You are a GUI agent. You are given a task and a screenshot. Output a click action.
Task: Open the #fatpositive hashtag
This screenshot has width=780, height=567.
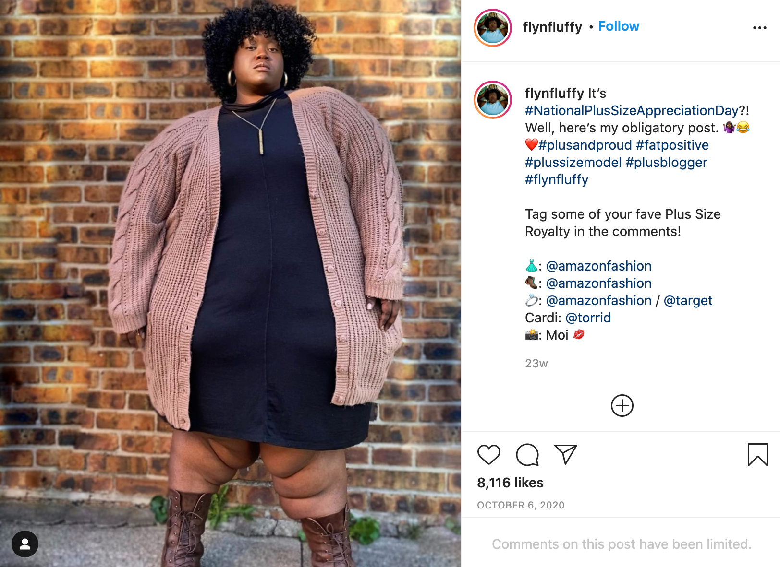672,145
